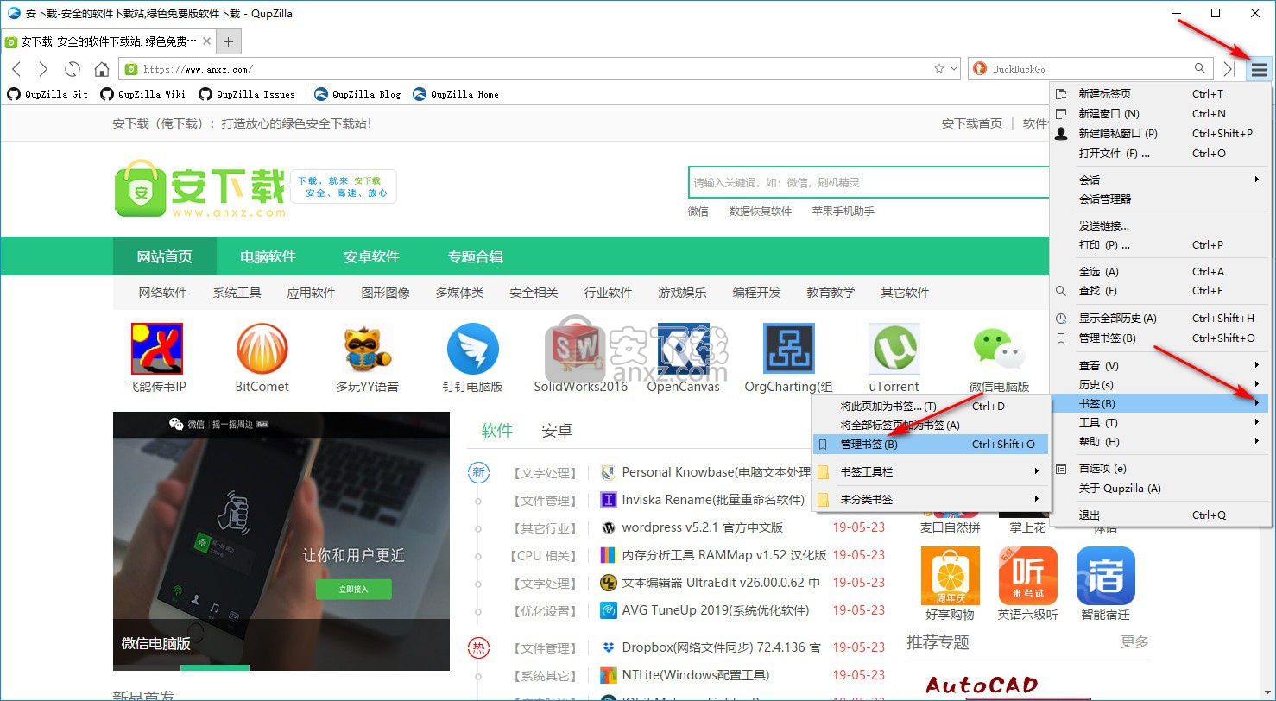Bookmark this page with the star icon
The image size is (1276, 701).
tap(939, 68)
